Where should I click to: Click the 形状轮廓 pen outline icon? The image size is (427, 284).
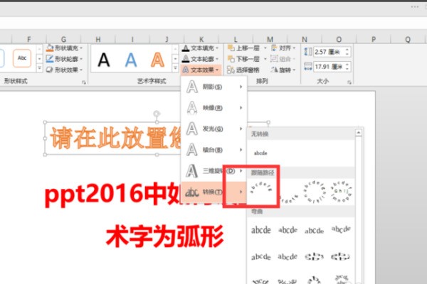(x=50, y=59)
